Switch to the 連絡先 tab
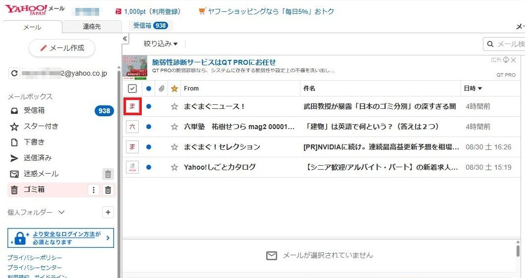525x278 pixels. coord(91,27)
